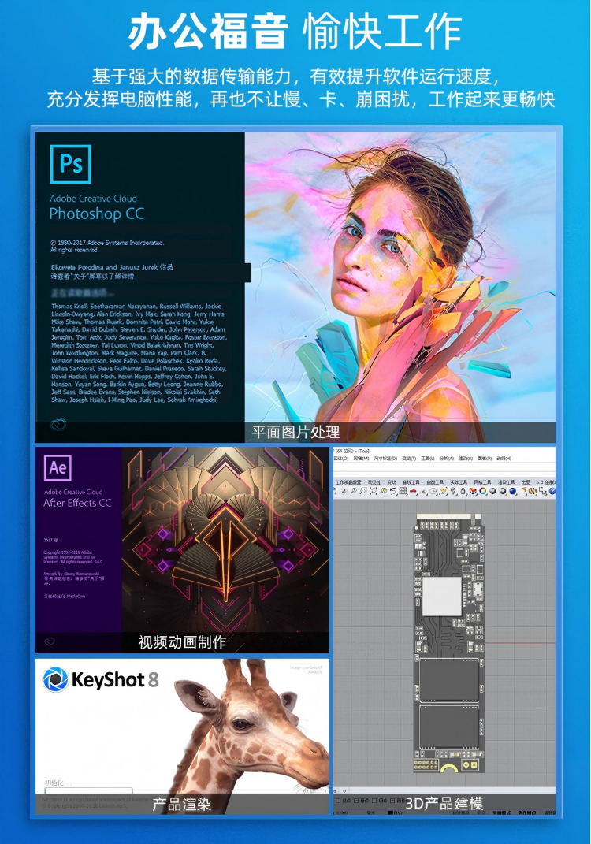Switch to the 出图 toolbar tab
This screenshot has height=844, width=591.
coord(526,482)
